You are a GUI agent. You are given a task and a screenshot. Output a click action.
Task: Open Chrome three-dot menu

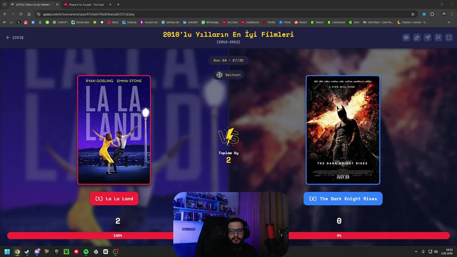tap(451, 14)
